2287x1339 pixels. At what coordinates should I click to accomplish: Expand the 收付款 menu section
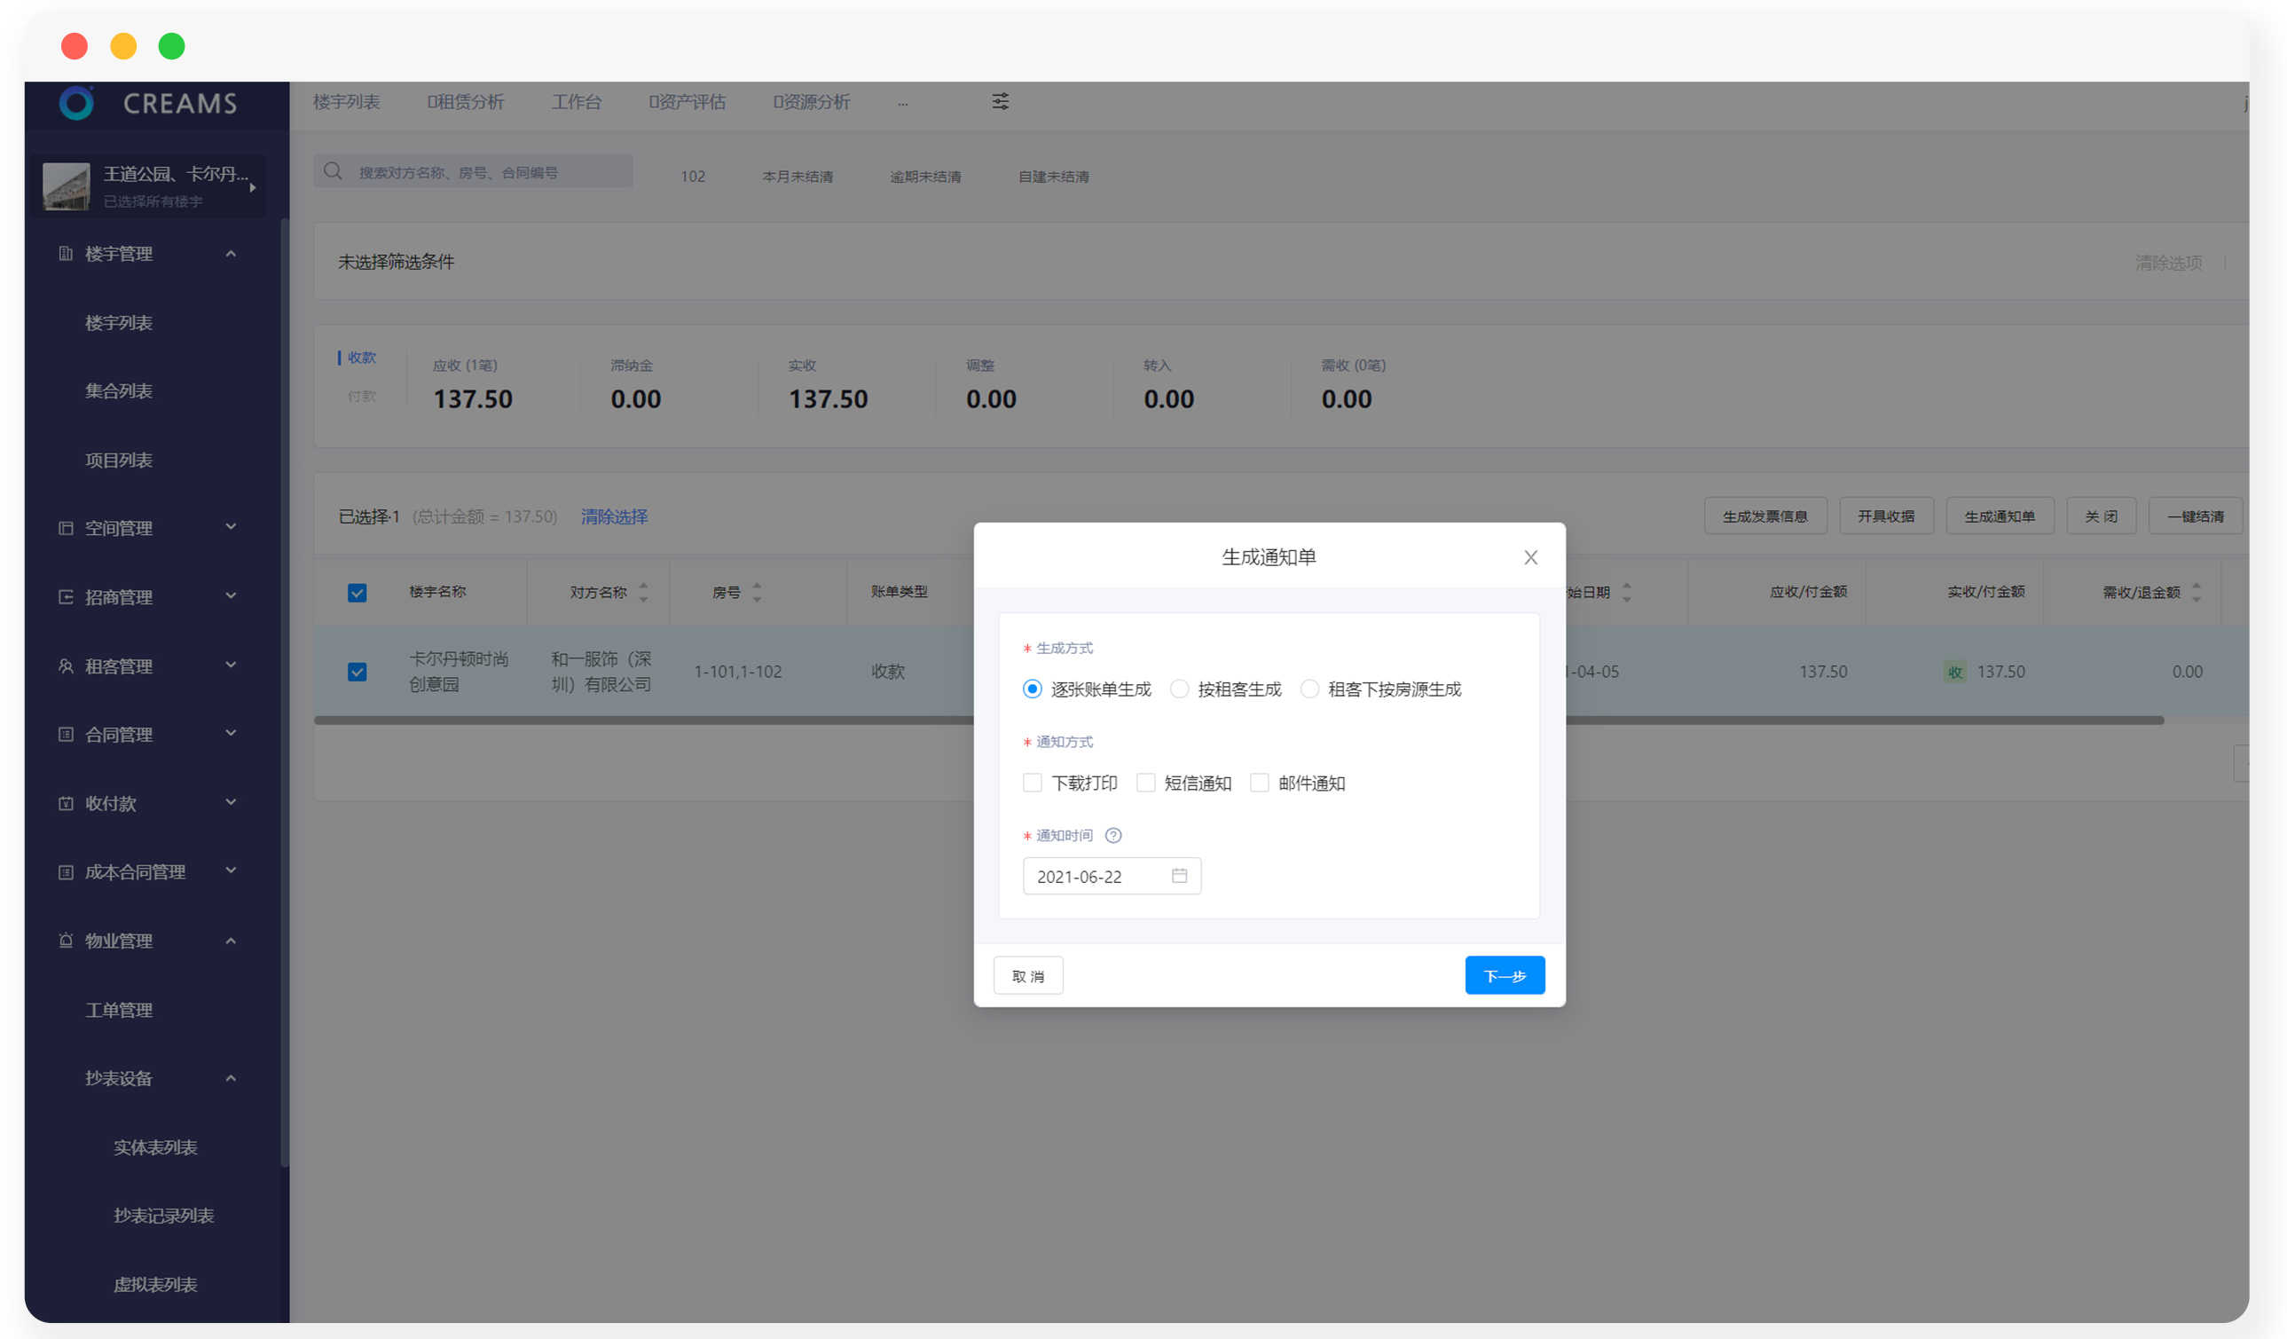tap(231, 801)
